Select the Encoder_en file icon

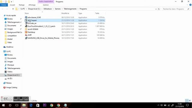point(26,23)
